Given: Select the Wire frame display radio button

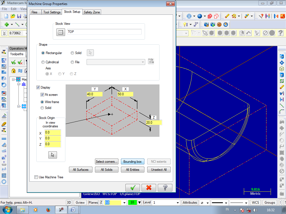Looking at the screenshot, I should 42,102.
